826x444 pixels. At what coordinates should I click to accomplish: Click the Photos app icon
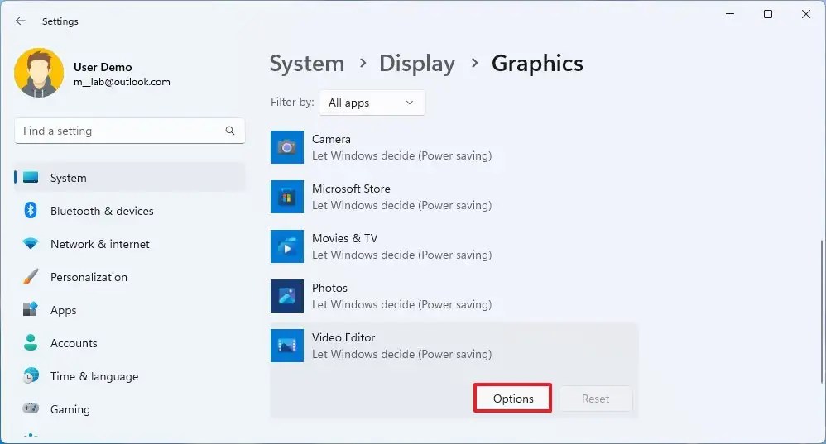pyautogui.click(x=287, y=296)
